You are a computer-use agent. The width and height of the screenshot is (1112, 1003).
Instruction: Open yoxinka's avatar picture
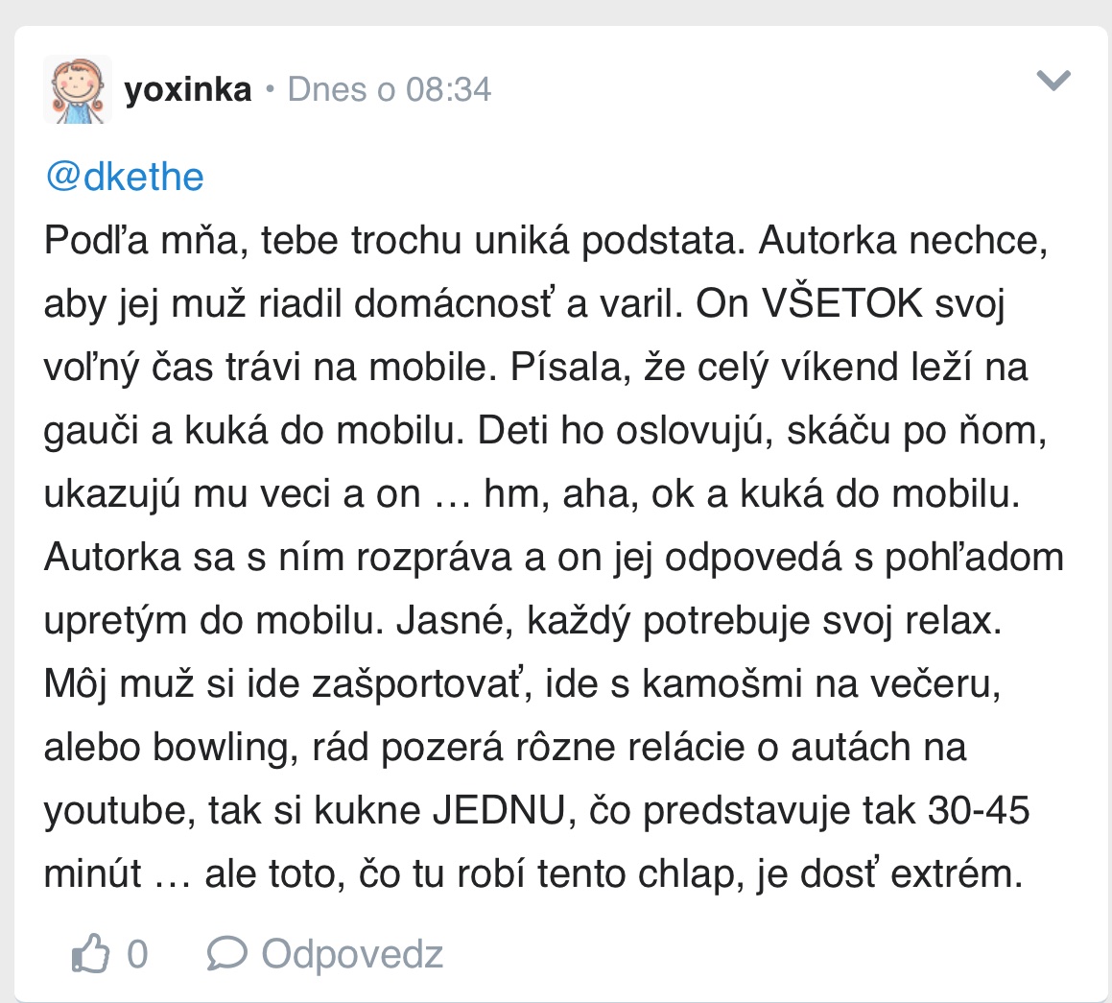[x=78, y=89]
